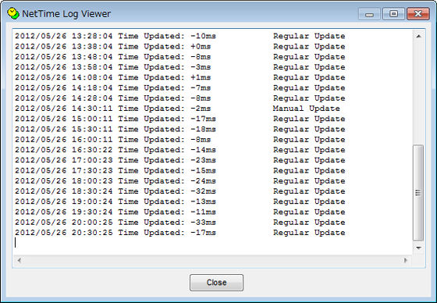
Task: Click the vertical scrollbar down arrow
Action: pyautogui.click(x=418, y=248)
